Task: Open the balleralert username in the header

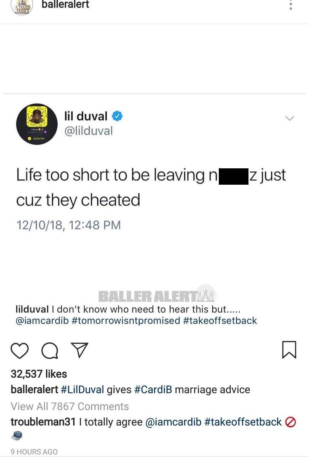Action: 65,5
